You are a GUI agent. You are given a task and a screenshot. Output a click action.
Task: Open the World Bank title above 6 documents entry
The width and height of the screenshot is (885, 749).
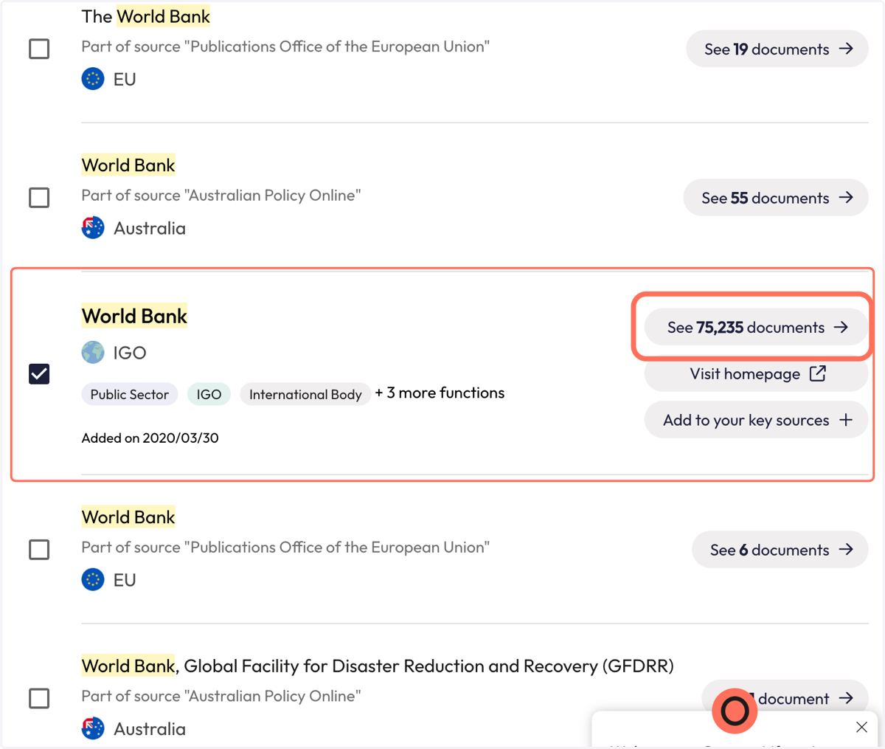(128, 517)
